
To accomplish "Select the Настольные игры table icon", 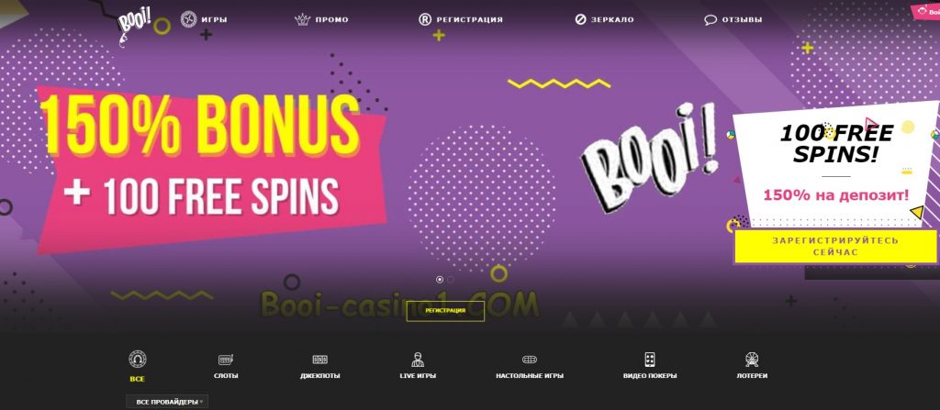I will [530, 360].
